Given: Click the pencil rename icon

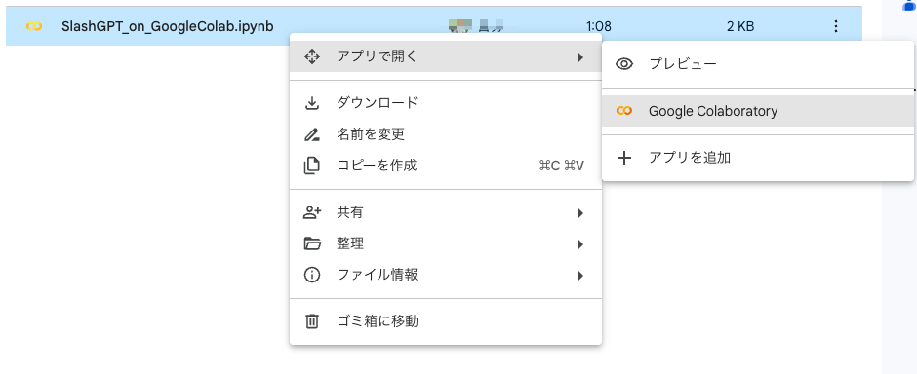Looking at the screenshot, I should pyautogui.click(x=312, y=134).
